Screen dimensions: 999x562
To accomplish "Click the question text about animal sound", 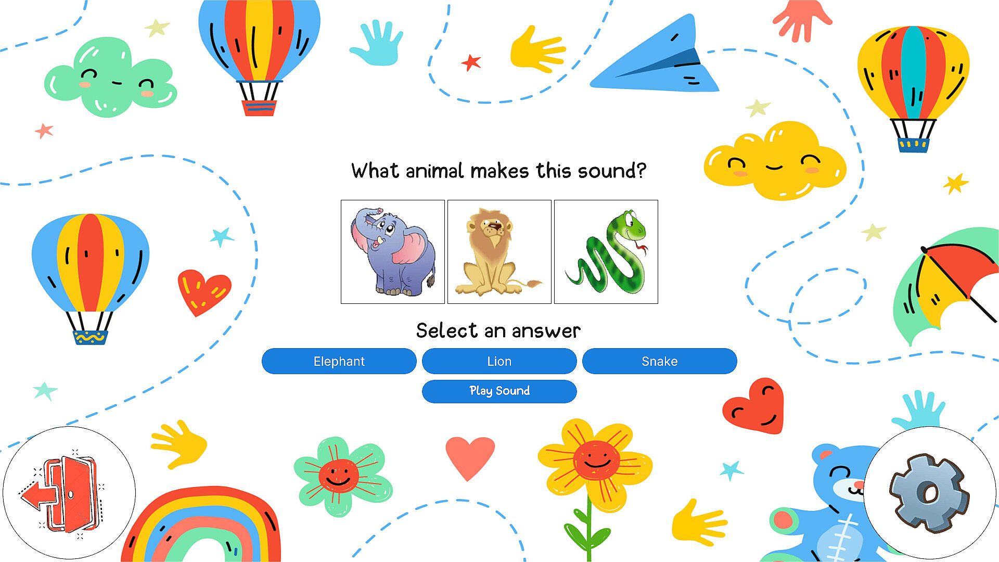I will [x=499, y=171].
